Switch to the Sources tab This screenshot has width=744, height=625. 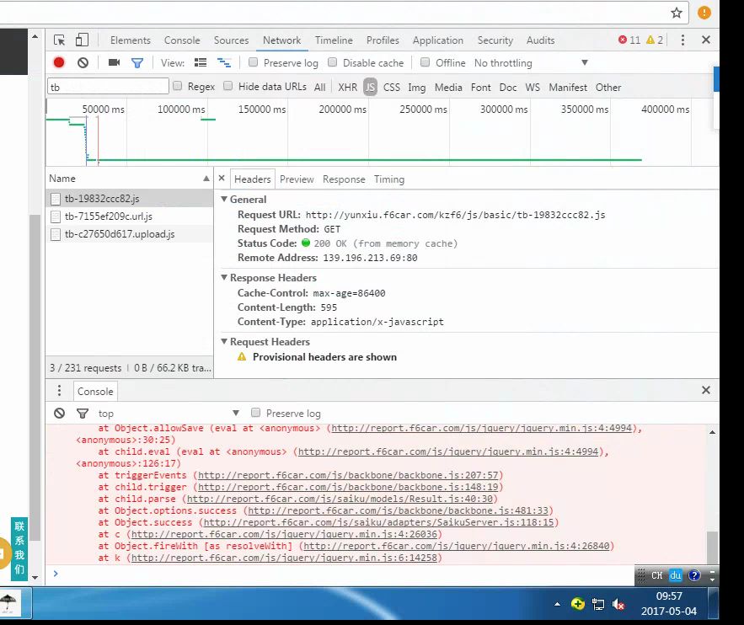231,40
